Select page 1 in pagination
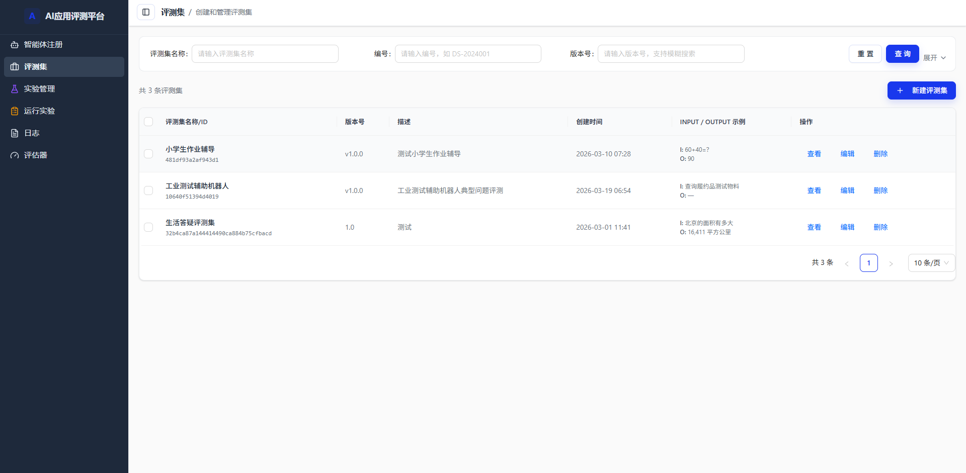 pyautogui.click(x=869, y=263)
